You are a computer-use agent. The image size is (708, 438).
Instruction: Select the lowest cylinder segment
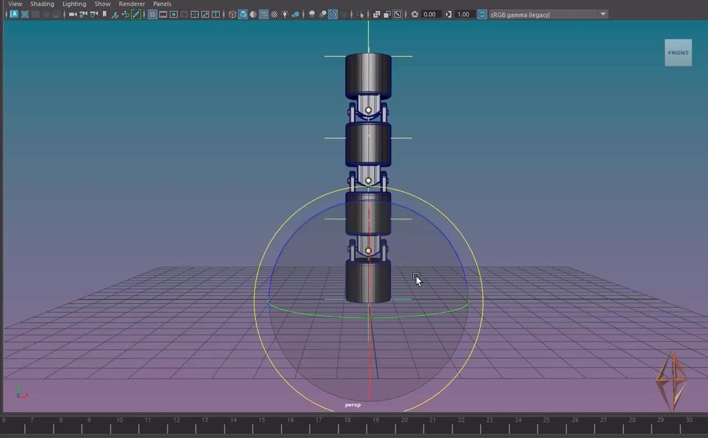pos(368,281)
